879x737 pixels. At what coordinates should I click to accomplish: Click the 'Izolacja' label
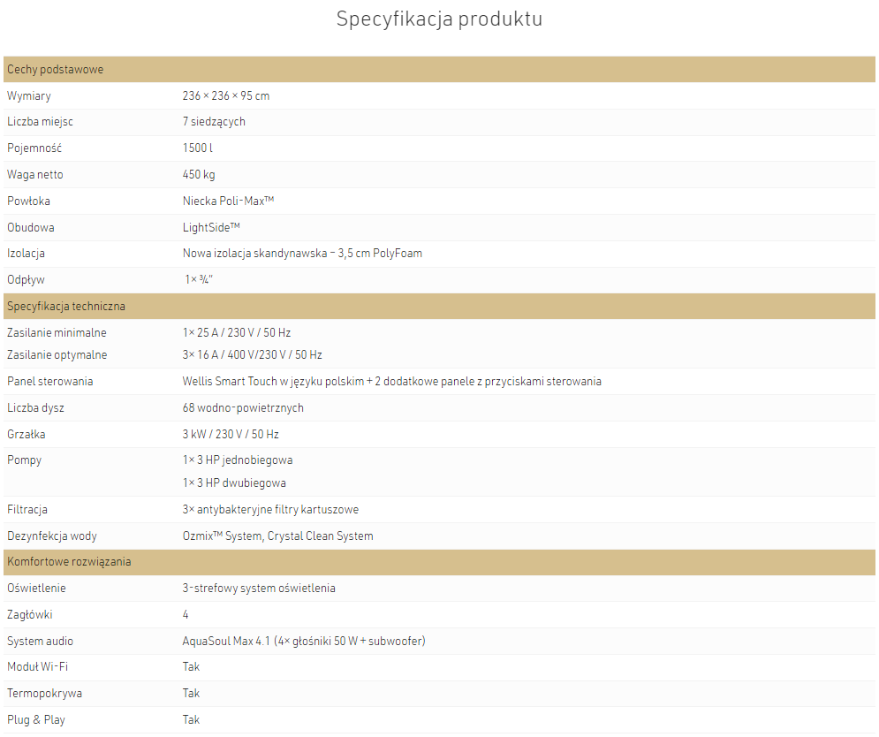click(26, 254)
